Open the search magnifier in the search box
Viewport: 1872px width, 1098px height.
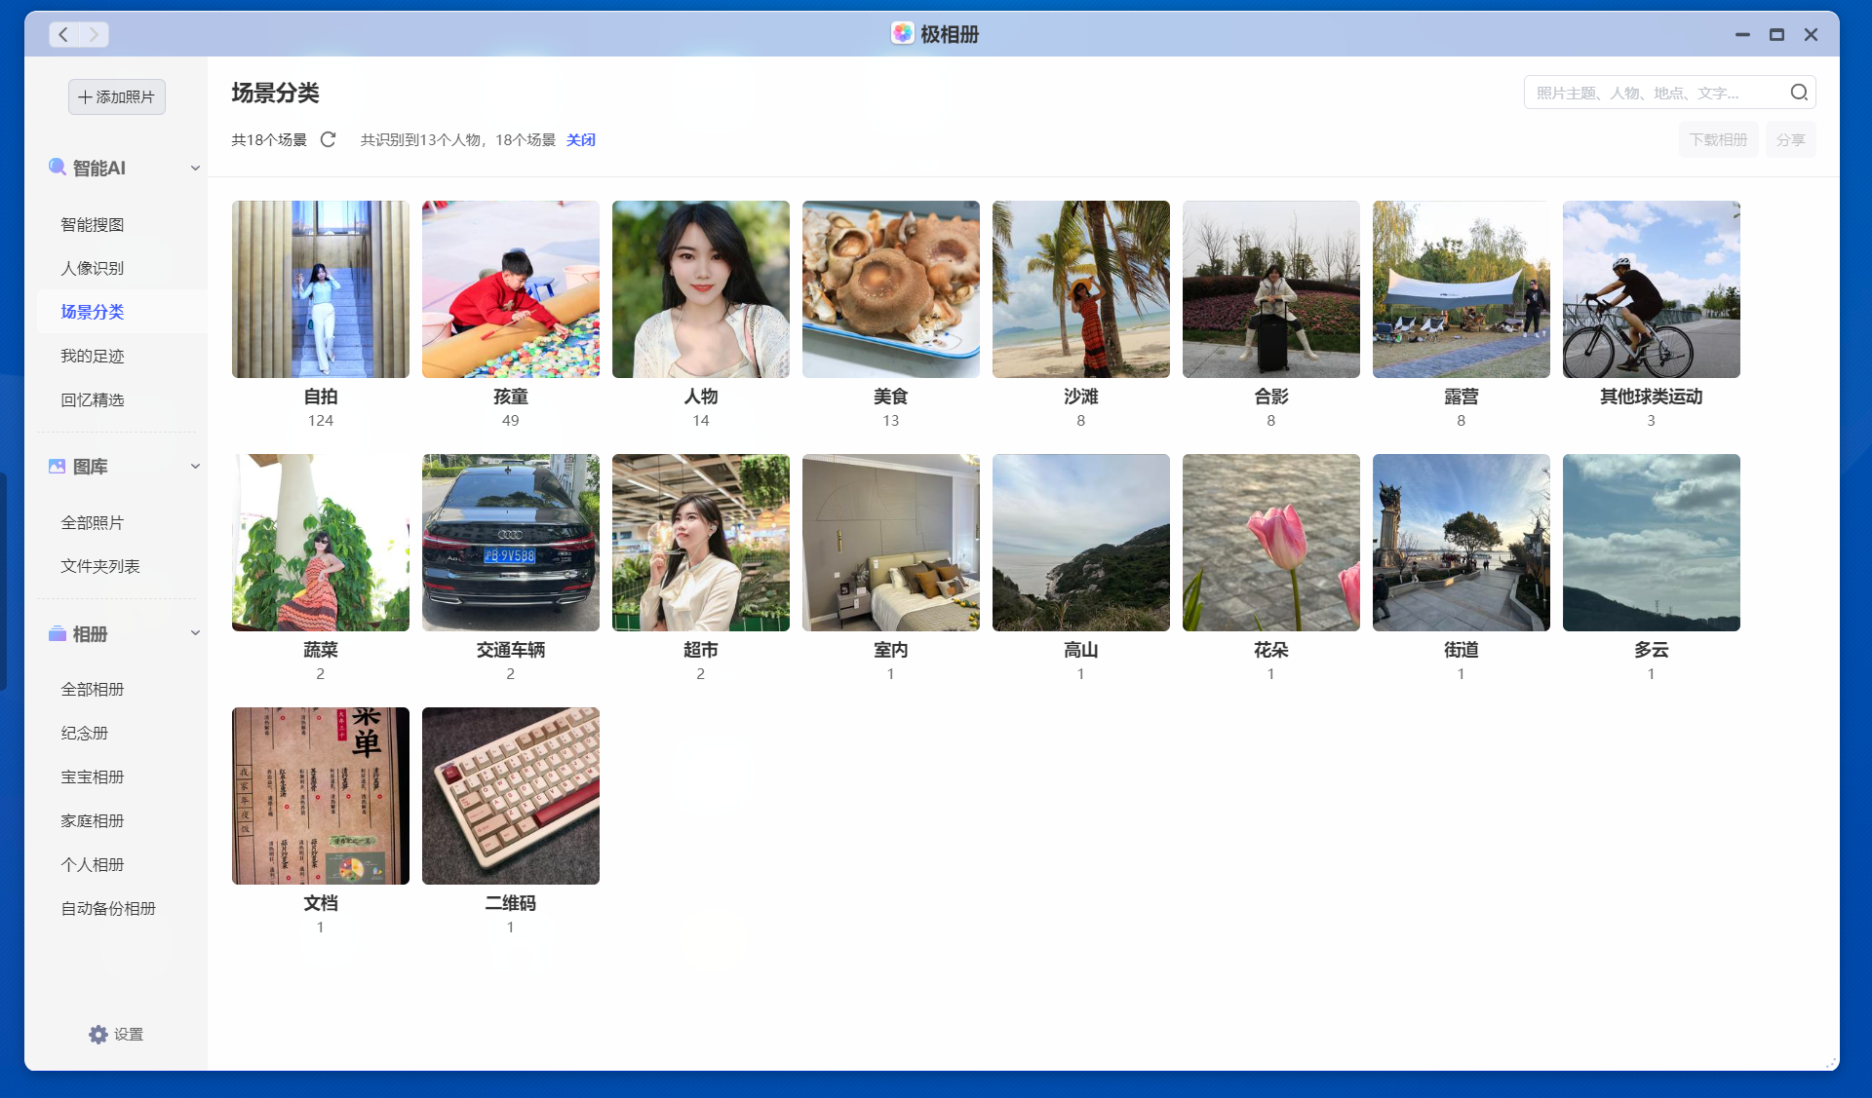pyautogui.click(x=1799, y=92)
